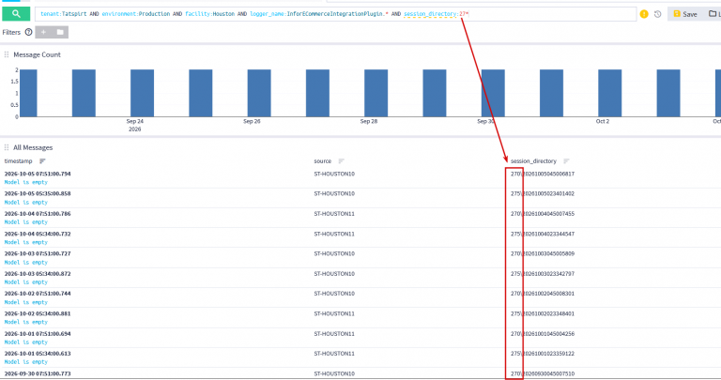Viewport: 721px width, 380px height.
Task: Open the load folder icon beside Save
Action: (x=714, y=14)
